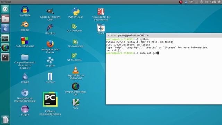Viewport: 222px width, 125px height.
Task: Open Trash in launcher
Action: pos(5,120)
